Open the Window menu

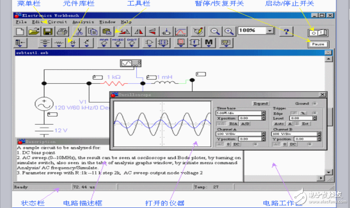pyautogui.click(x=107, y=22)
